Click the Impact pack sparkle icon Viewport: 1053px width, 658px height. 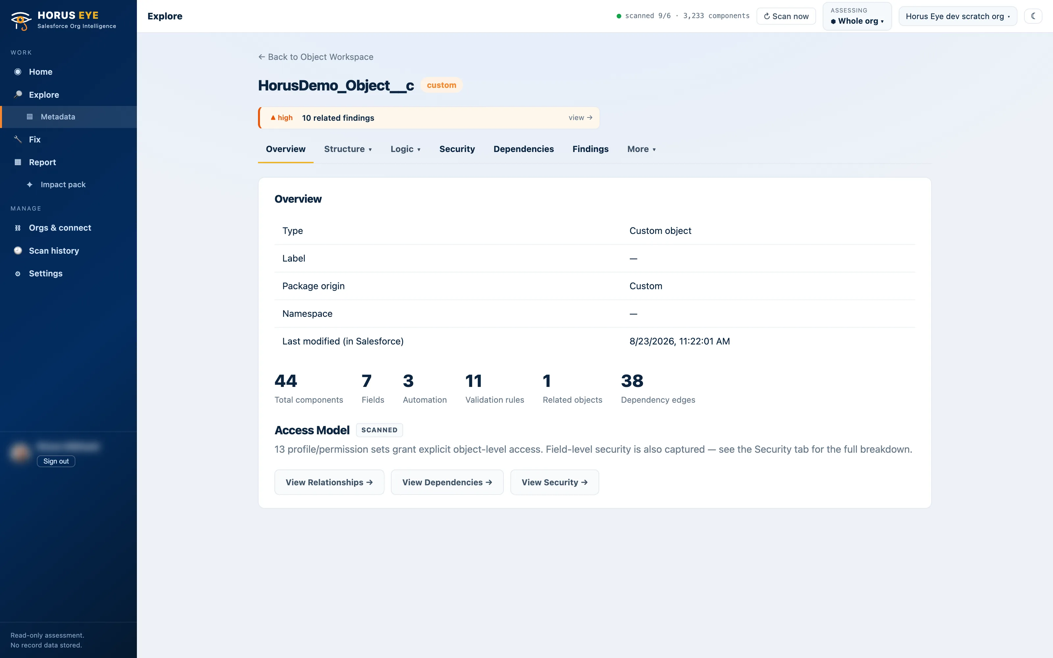coord(30,185)
